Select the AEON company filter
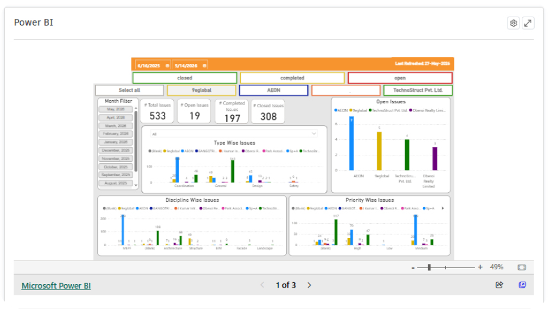 (274, 90)
